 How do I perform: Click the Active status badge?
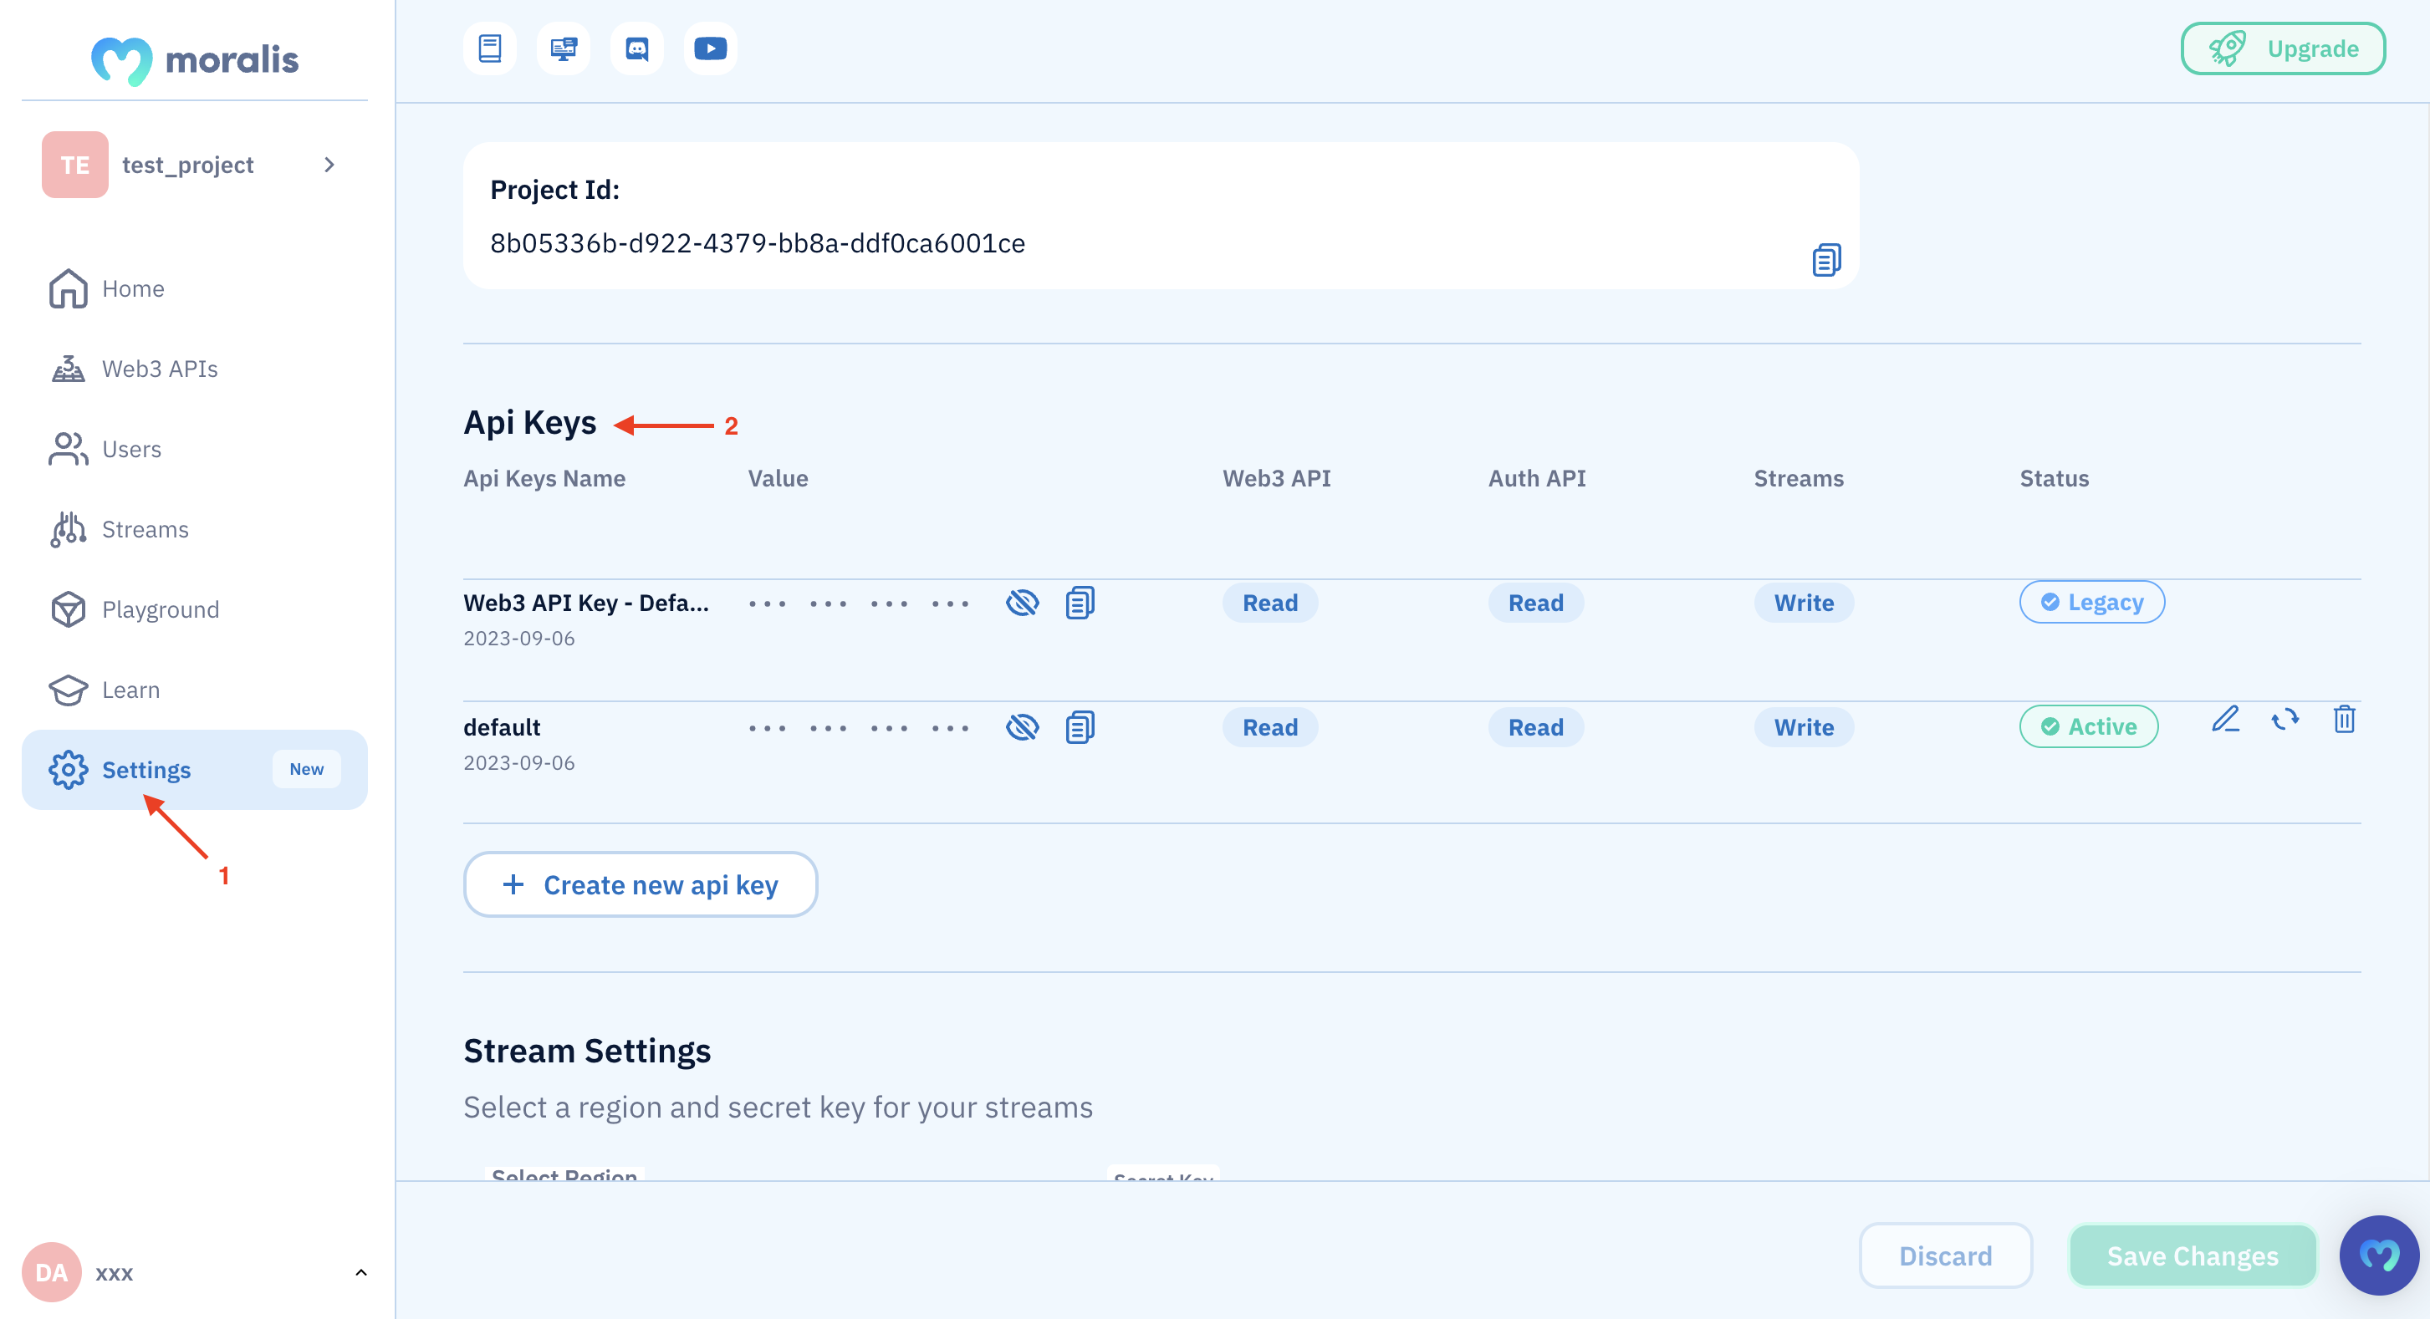2089,726
